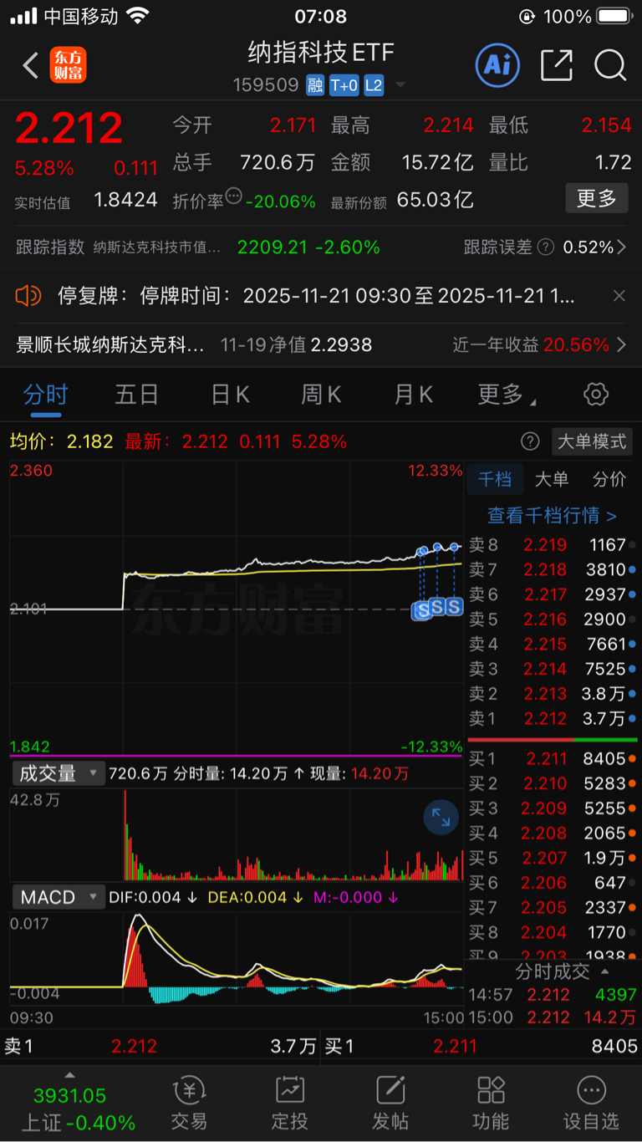
Task: Tap the L2 tag
Action: tap(374, 85)
